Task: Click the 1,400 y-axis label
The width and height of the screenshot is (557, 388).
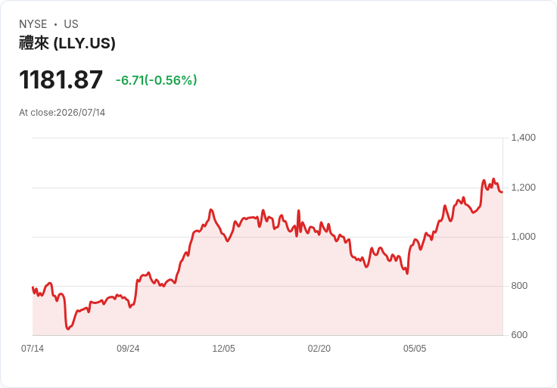Action: coord(523,138)
